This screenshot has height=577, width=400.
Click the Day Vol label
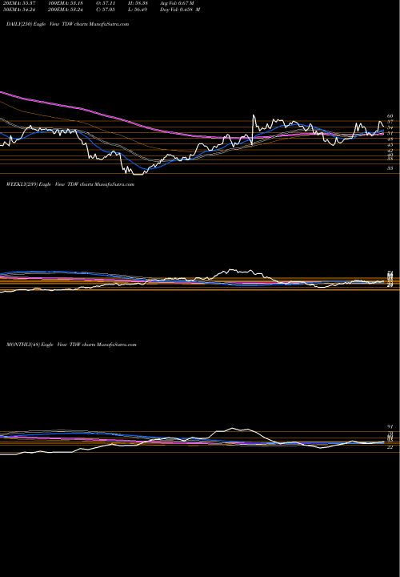point(180,10)
